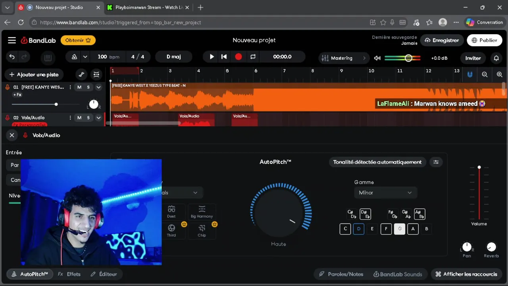Open the automation curve tool

point(81,74)
